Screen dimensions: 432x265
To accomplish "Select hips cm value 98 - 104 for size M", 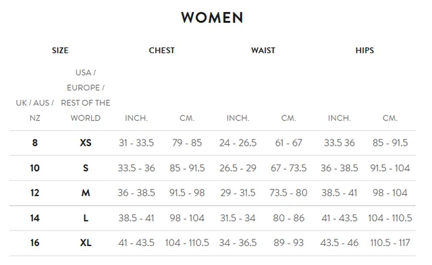I will [390, 193].
